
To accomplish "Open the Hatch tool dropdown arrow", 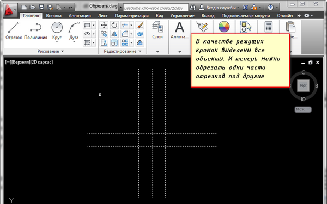I will [93, 42].
